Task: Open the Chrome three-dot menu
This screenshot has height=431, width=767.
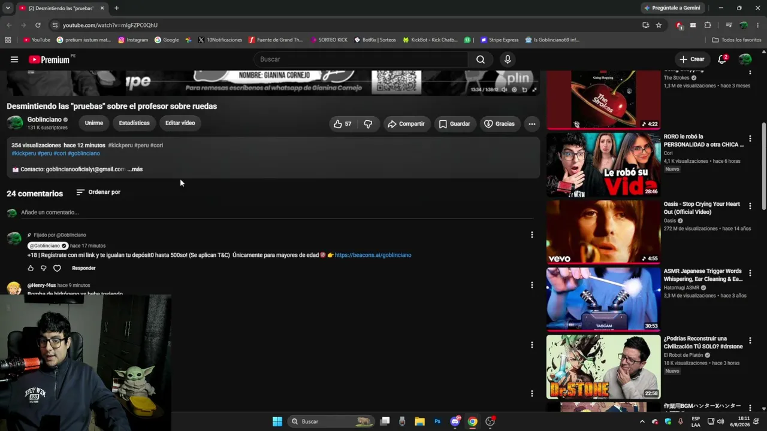Action: [x=758, y=25]
